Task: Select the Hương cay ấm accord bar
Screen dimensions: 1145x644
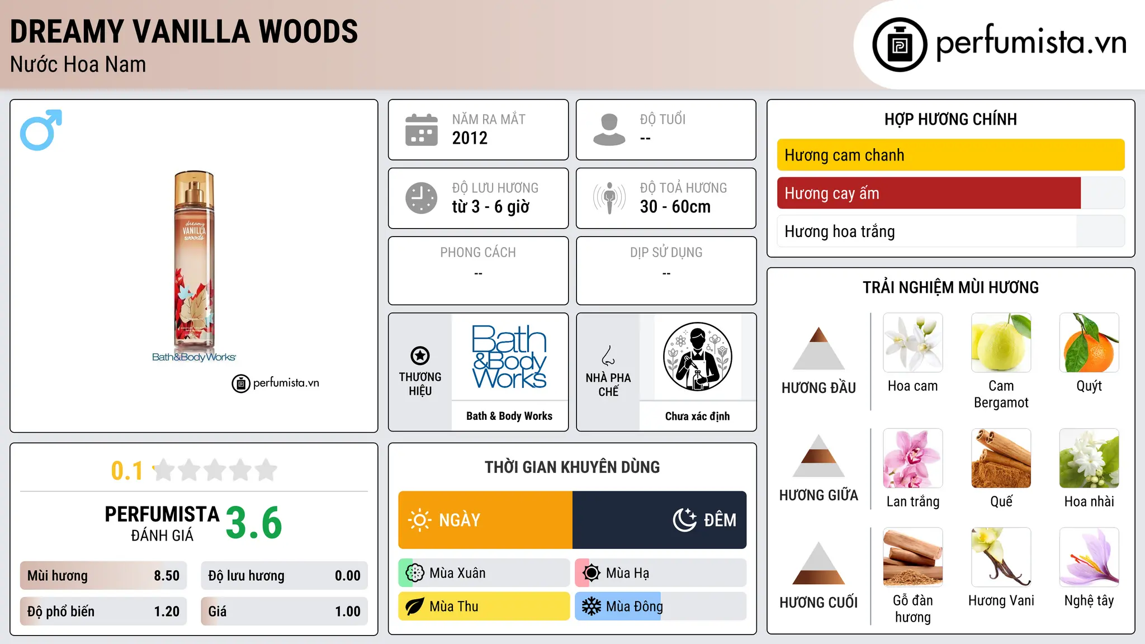Action: (x=950, y=193)
